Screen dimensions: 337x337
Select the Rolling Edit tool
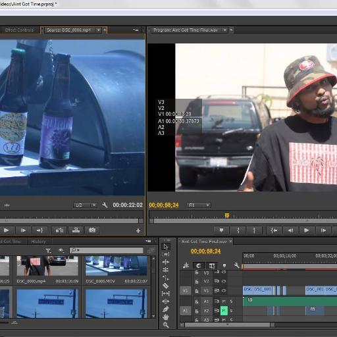click(x=166, y=270)
